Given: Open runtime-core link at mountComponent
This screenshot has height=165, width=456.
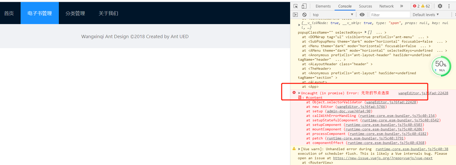Looking at the screenshot, I should click(x=384, y=129).
